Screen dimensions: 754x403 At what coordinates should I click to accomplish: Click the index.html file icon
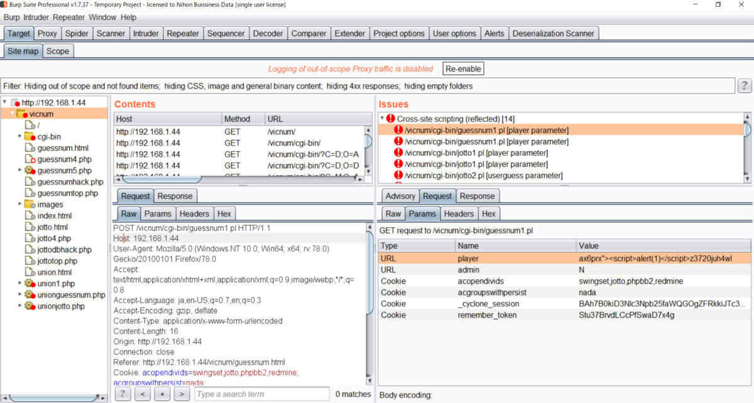click(x=30, y=216)
